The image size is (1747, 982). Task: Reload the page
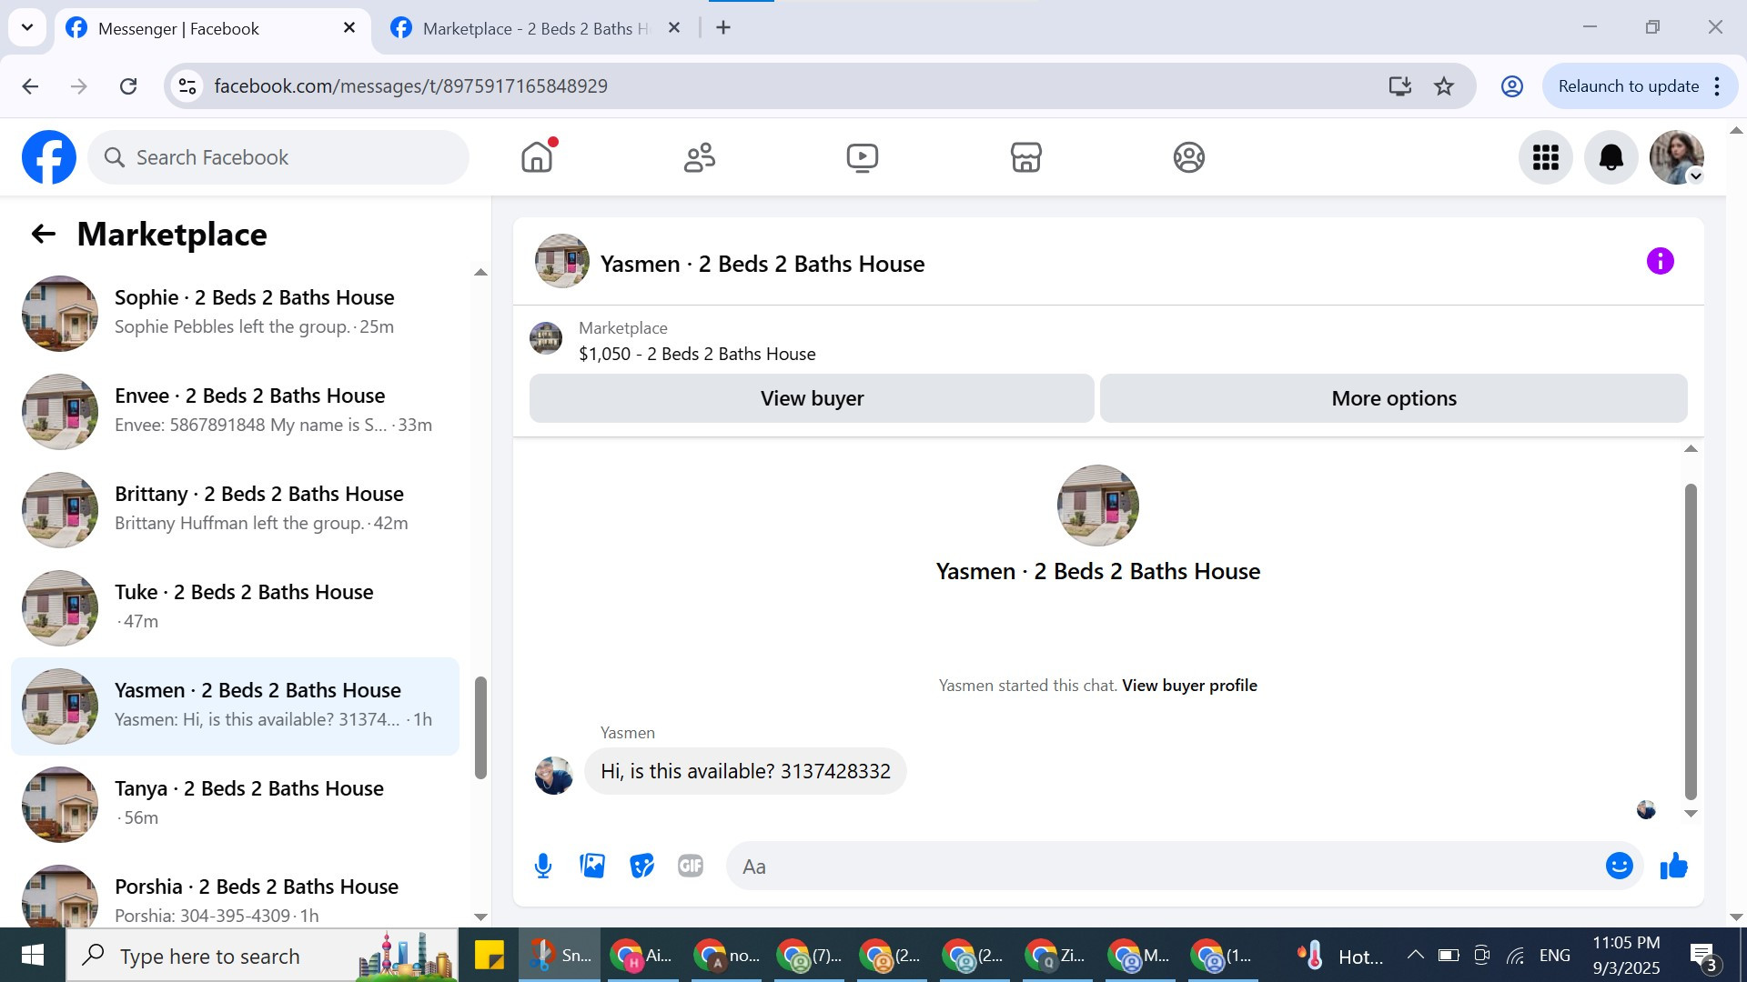128,86
